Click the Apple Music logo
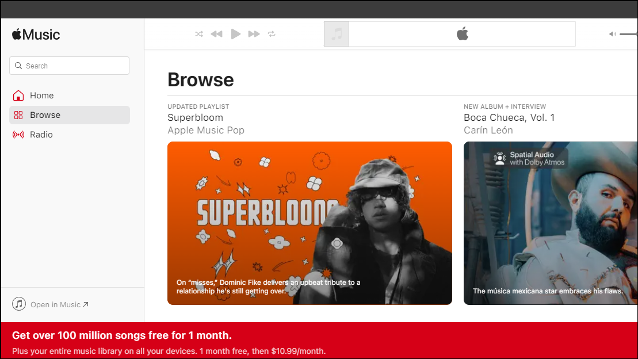Screen dimensions: 638x359 [36, 35]
